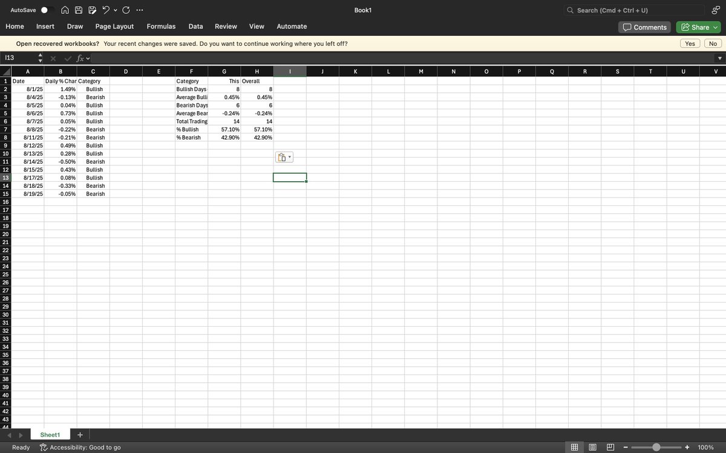Zoom in with the plus icon
The width and height of the screenshot is (726, 453).
pos(687,447)
